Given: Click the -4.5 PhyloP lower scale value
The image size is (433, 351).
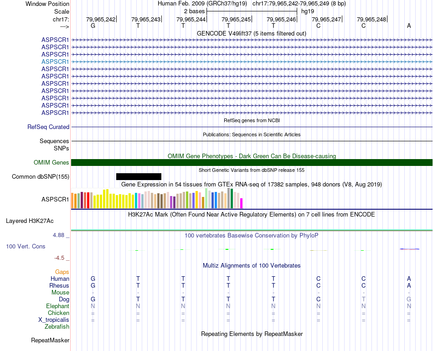Looking at the screenshot, I should (59, 258).
